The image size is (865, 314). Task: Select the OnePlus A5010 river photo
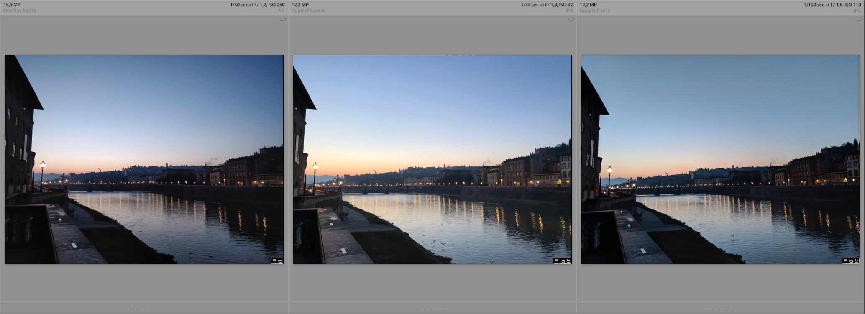(144, 159)
